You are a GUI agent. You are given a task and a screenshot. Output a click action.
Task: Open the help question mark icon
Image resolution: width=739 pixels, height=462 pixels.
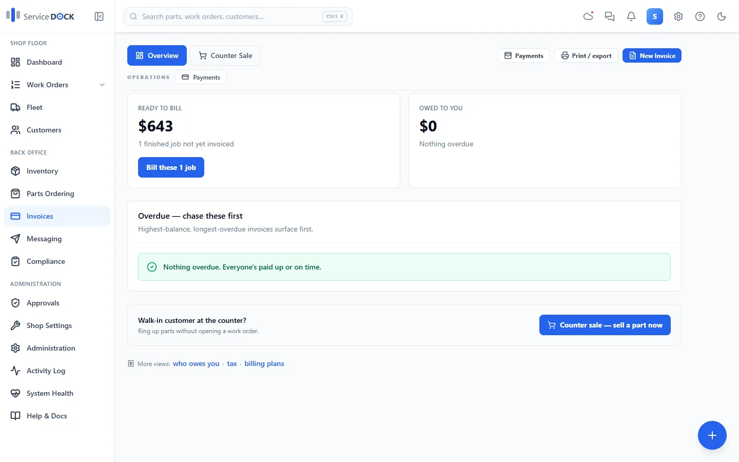tap(700, 16)
